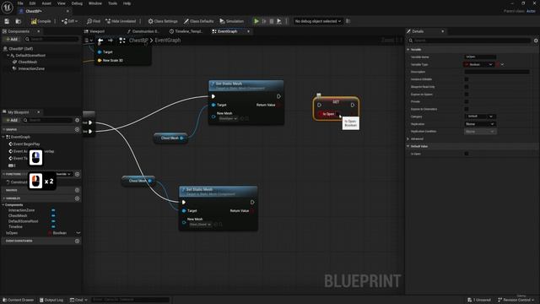540x304 pixels.
Task: Expand the Advanced section in Details
Action: tap(408, 138)
